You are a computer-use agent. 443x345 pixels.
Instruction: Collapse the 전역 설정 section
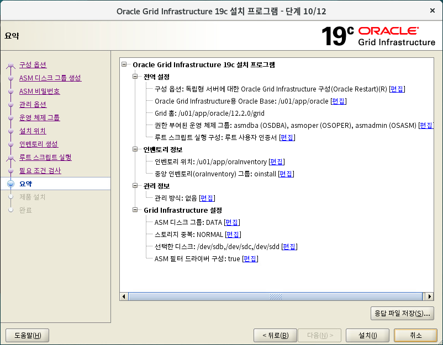[x=135, y=77]
